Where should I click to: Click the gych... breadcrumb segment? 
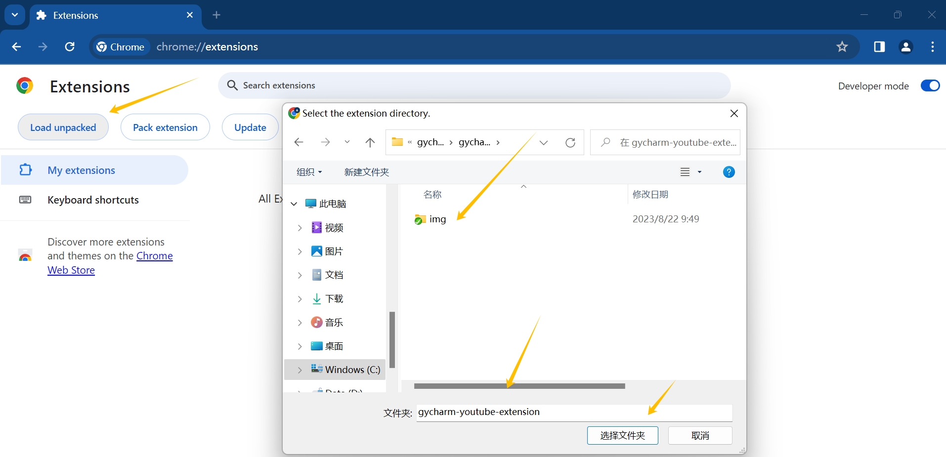point(430,142)
